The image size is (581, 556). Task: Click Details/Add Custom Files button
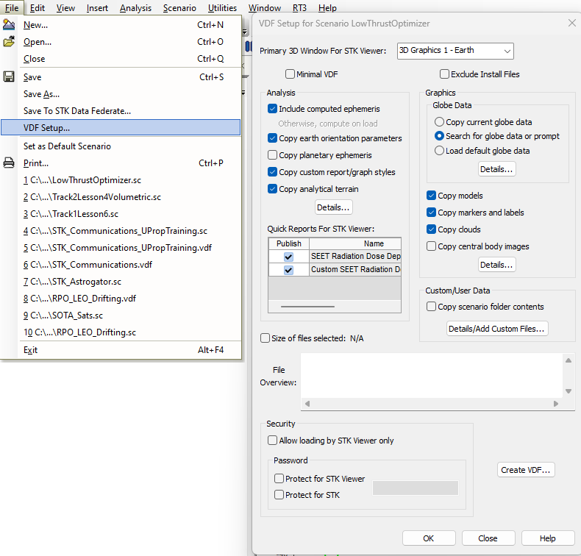497,329
